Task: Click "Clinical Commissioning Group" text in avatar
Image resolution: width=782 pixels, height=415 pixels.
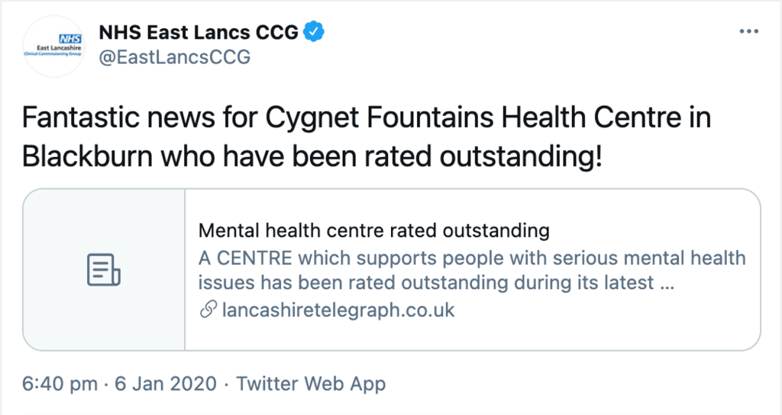Action: point(53,56)
